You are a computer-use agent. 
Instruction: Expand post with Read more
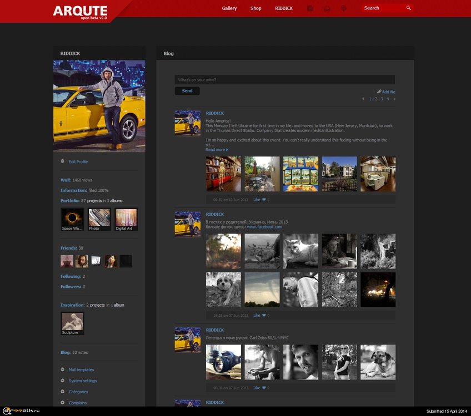pos(217,150)
